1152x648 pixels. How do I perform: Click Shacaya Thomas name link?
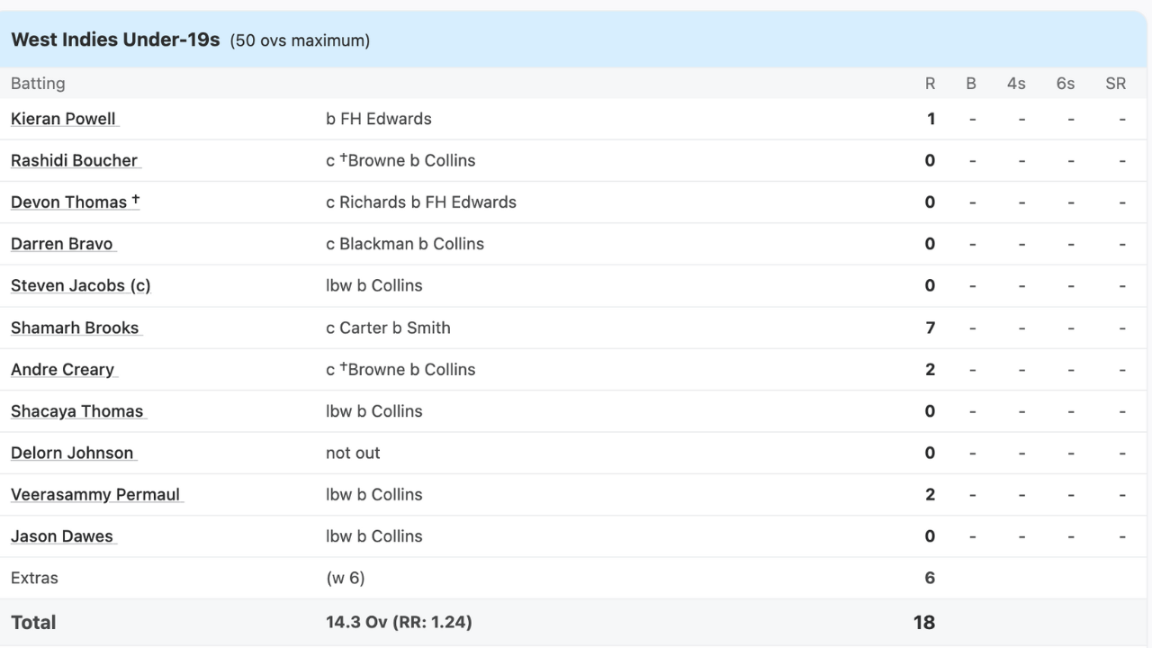(76, 411)
